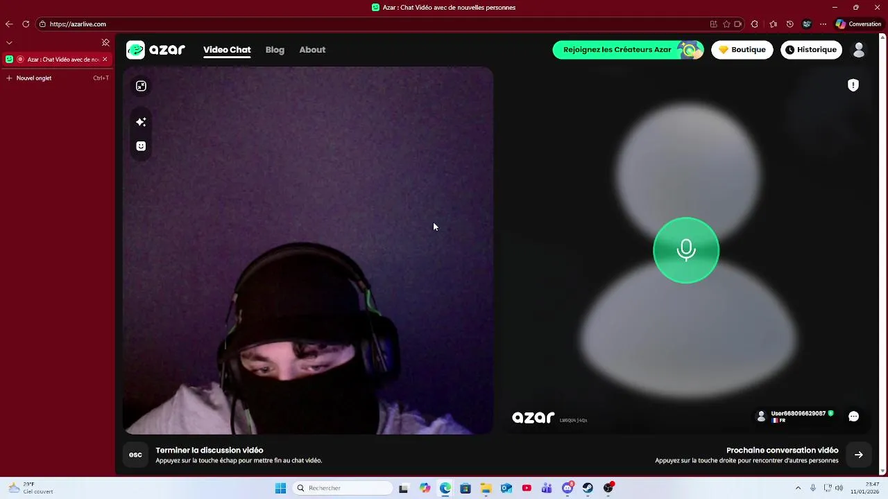
Task: Select the Azar Chat Vidéo tab
Action: (x=58, y=60)
